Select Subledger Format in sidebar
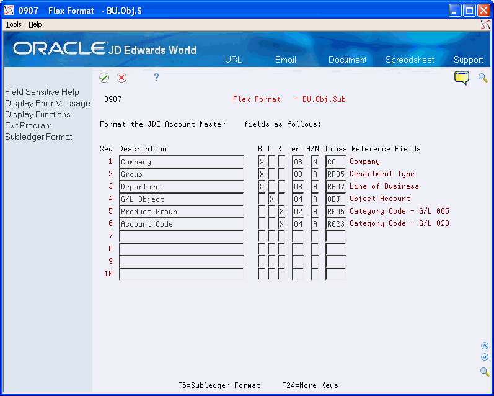 coord(38,137)
